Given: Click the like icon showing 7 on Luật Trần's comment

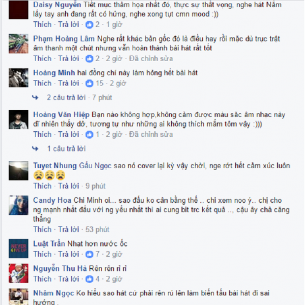Looking at the screenshot, I should click(90, 254).
